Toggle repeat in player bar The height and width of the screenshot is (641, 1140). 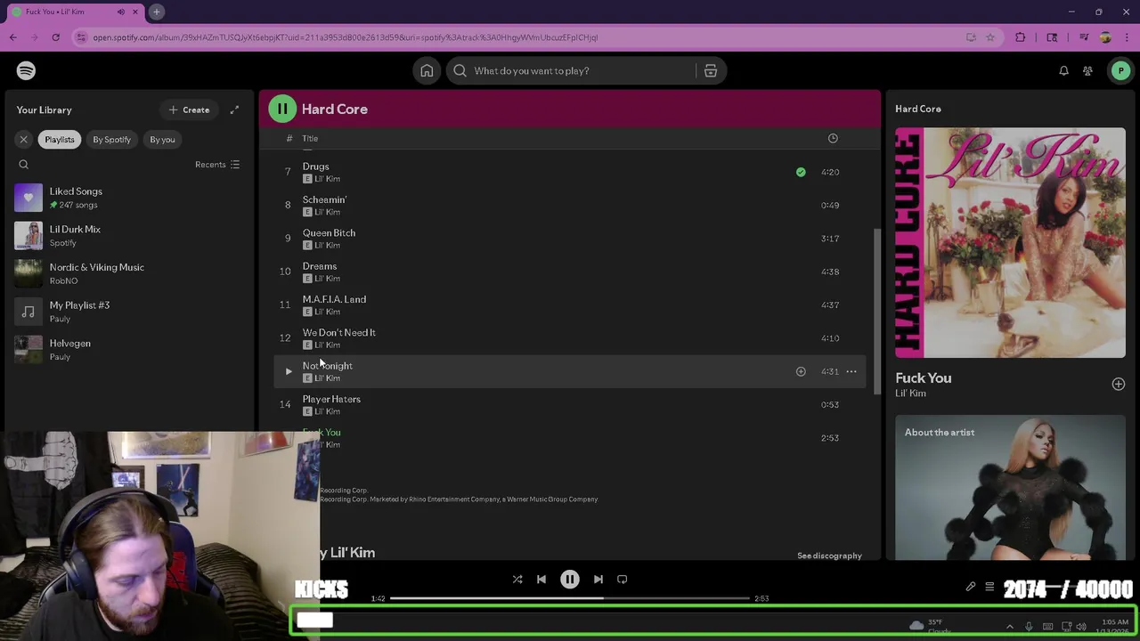tap(623, 580)
